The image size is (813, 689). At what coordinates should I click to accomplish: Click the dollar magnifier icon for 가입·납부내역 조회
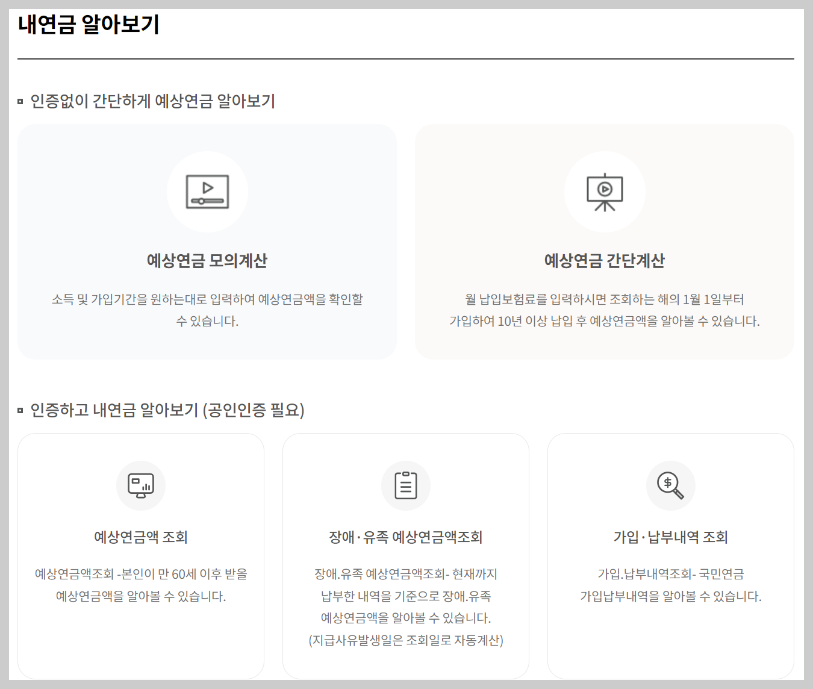pyautogui.click(x=670, y=486)
